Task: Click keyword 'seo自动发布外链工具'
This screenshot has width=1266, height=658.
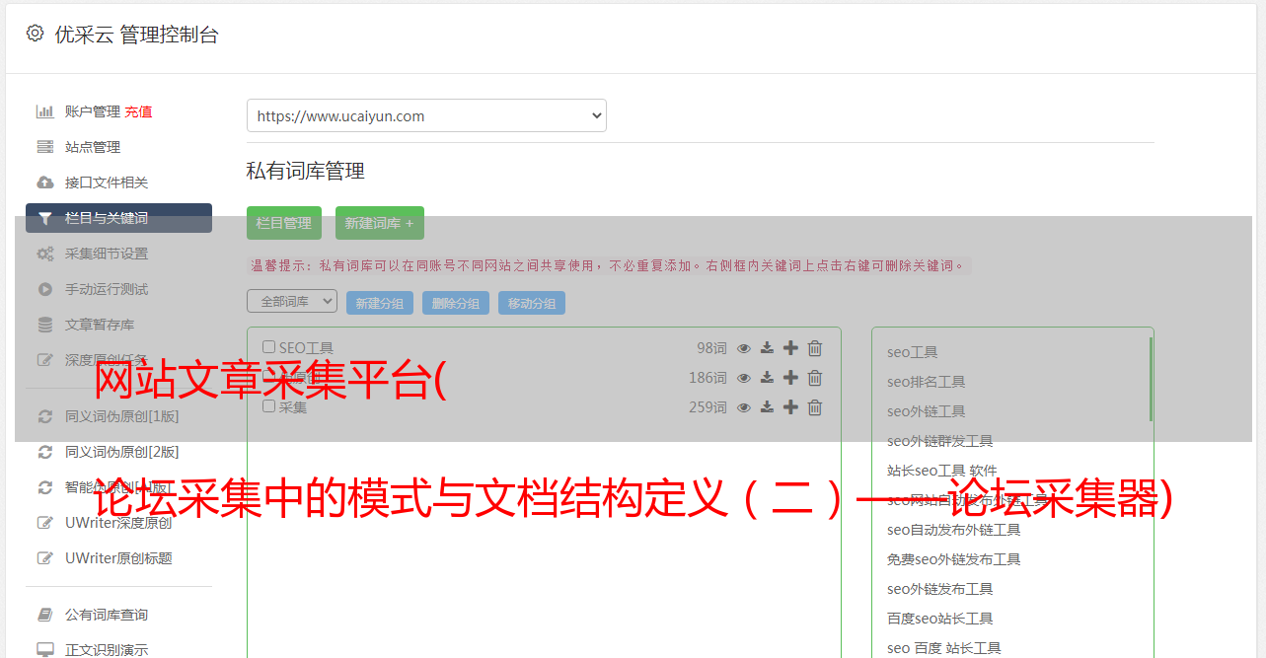Action: 954,530
